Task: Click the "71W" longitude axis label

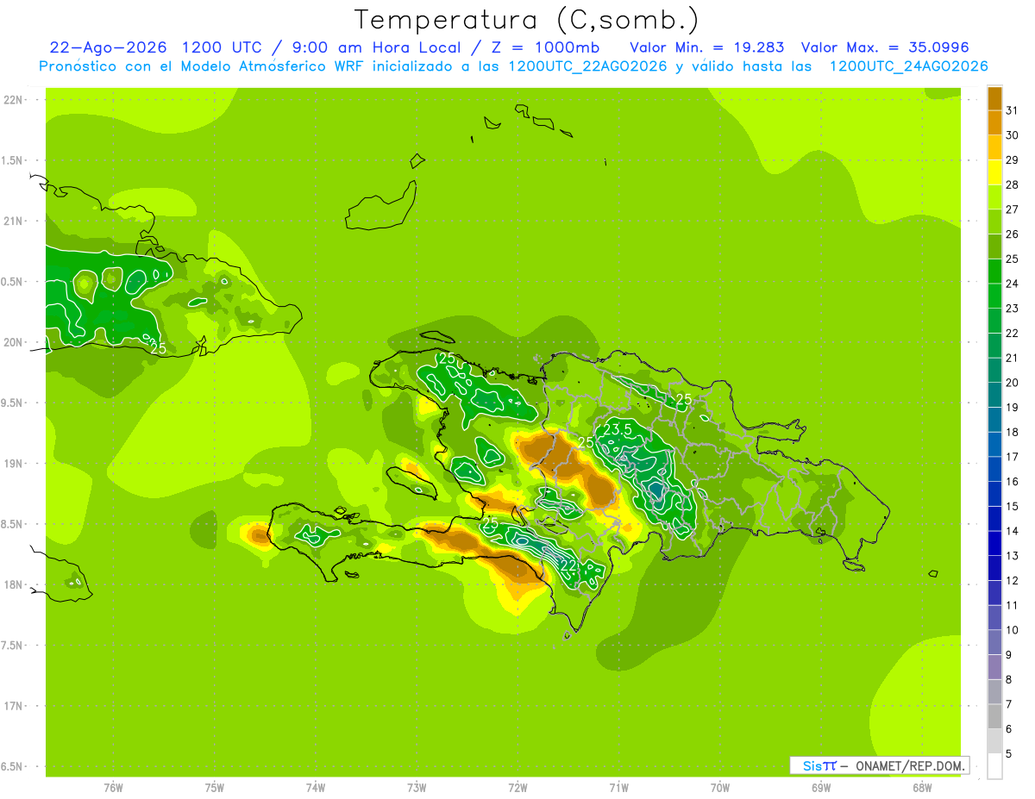Action: (618, 787)
